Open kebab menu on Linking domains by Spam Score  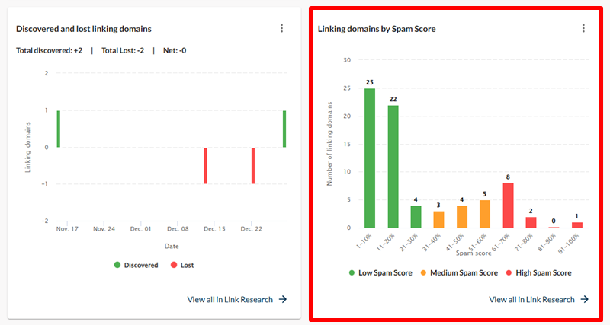coord(583,28)
